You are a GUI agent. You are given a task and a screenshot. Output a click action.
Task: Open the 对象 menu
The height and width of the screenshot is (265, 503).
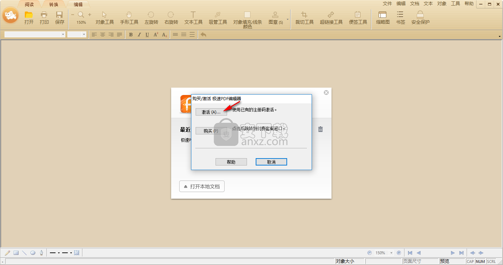pyautogui.click(x=442, y=3)
